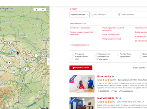Viewport: 147px width, 109px height.
Task: Click the black map pin near Hradec Králové
Action: tap(18, 54)
